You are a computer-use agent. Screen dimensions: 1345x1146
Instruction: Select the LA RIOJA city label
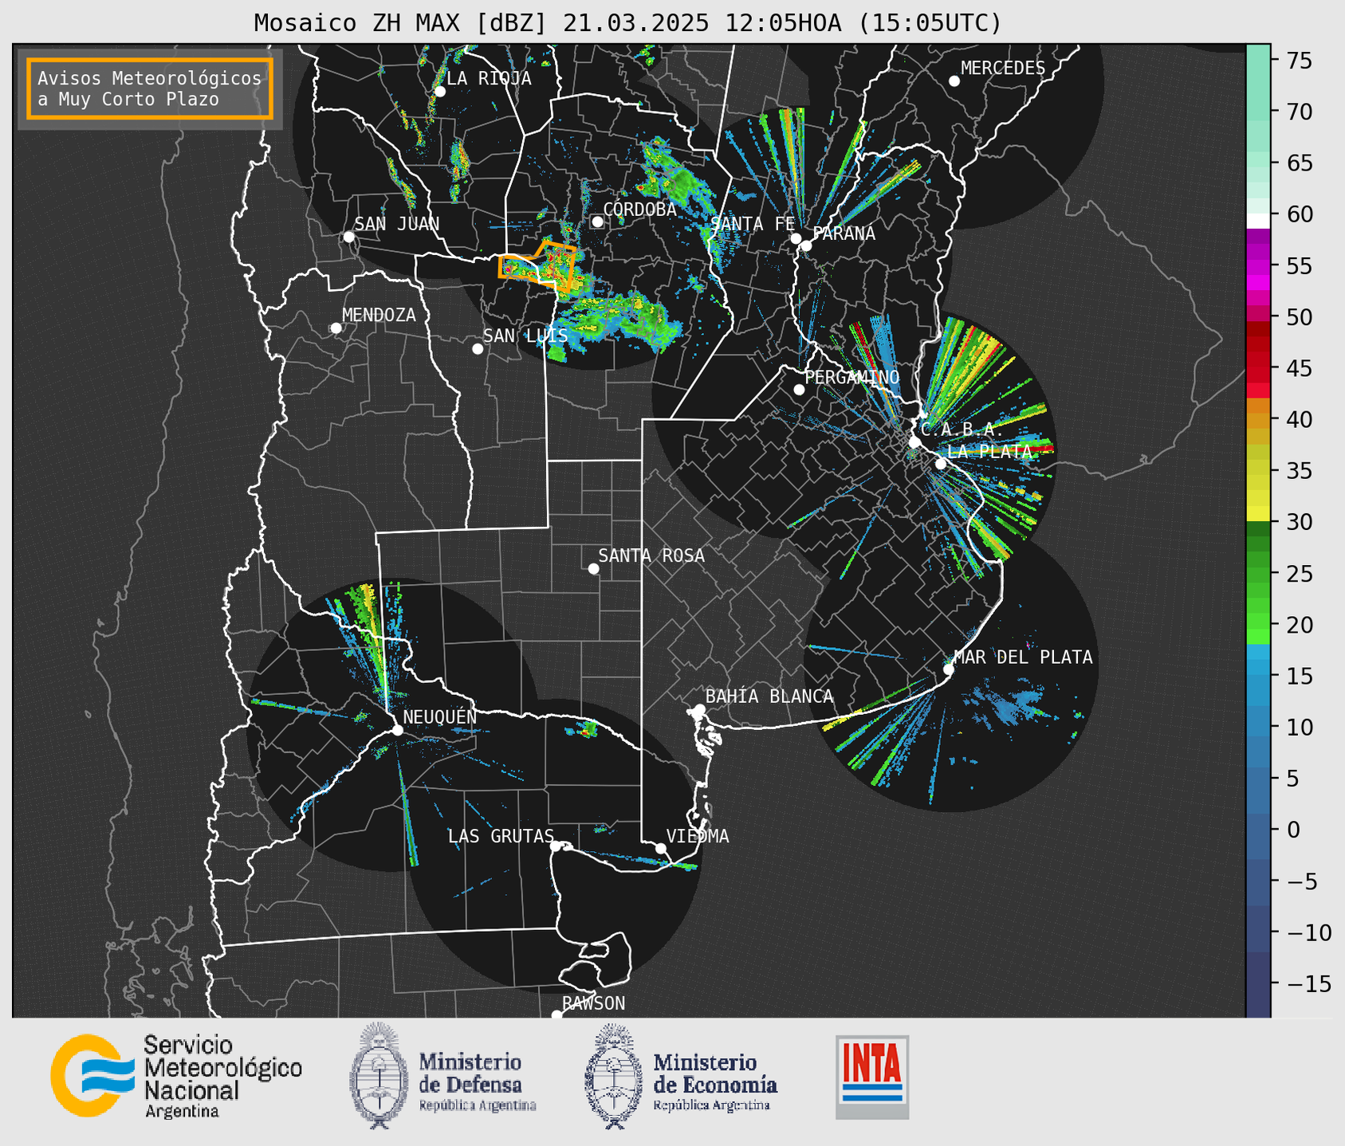tap(489, 78)
